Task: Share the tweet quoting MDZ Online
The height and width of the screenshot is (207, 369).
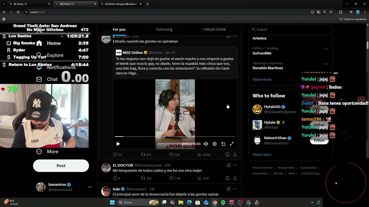Action: 235,154
